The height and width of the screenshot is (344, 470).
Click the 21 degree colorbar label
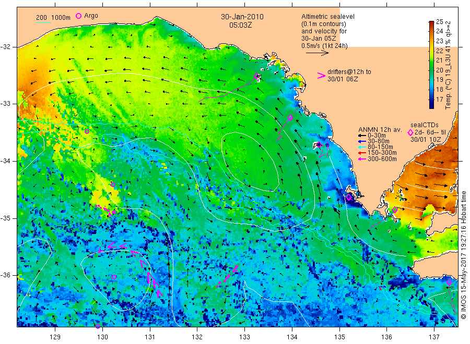click(x=439, y=60)
